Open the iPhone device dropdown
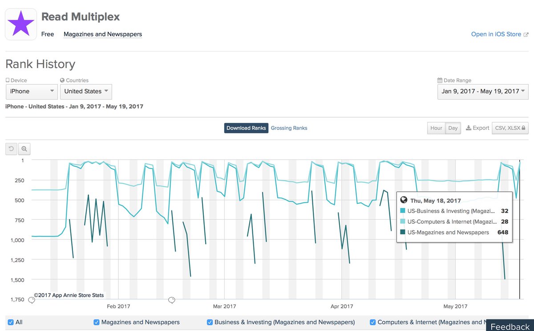 point(32,91)
